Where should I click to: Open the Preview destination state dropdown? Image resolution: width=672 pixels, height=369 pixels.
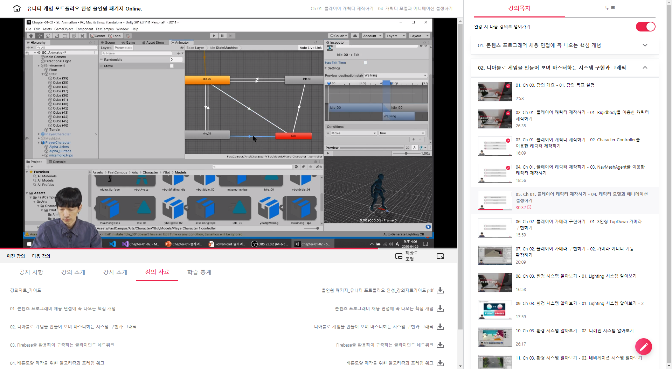pos(395,75)
